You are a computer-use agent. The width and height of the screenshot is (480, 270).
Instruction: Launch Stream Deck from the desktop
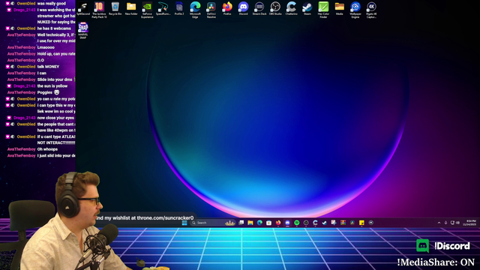(x=259, y=8)
